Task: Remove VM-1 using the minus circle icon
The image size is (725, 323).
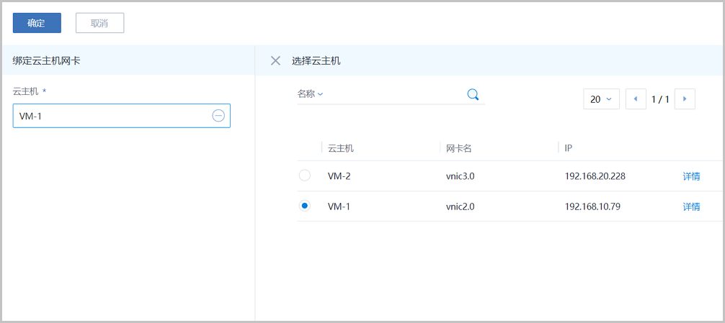Action: (218, 116)
